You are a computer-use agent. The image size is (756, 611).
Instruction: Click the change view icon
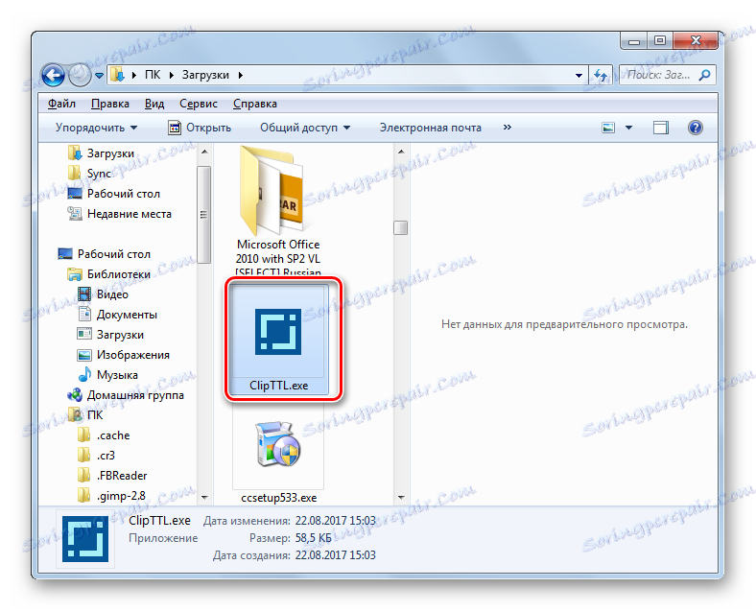click(x=608, y=128)
